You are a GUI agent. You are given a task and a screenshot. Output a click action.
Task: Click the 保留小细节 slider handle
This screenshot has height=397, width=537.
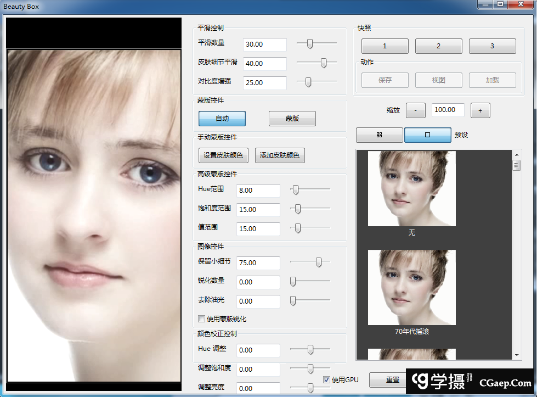pyautogui.click(x=319, y=262)
